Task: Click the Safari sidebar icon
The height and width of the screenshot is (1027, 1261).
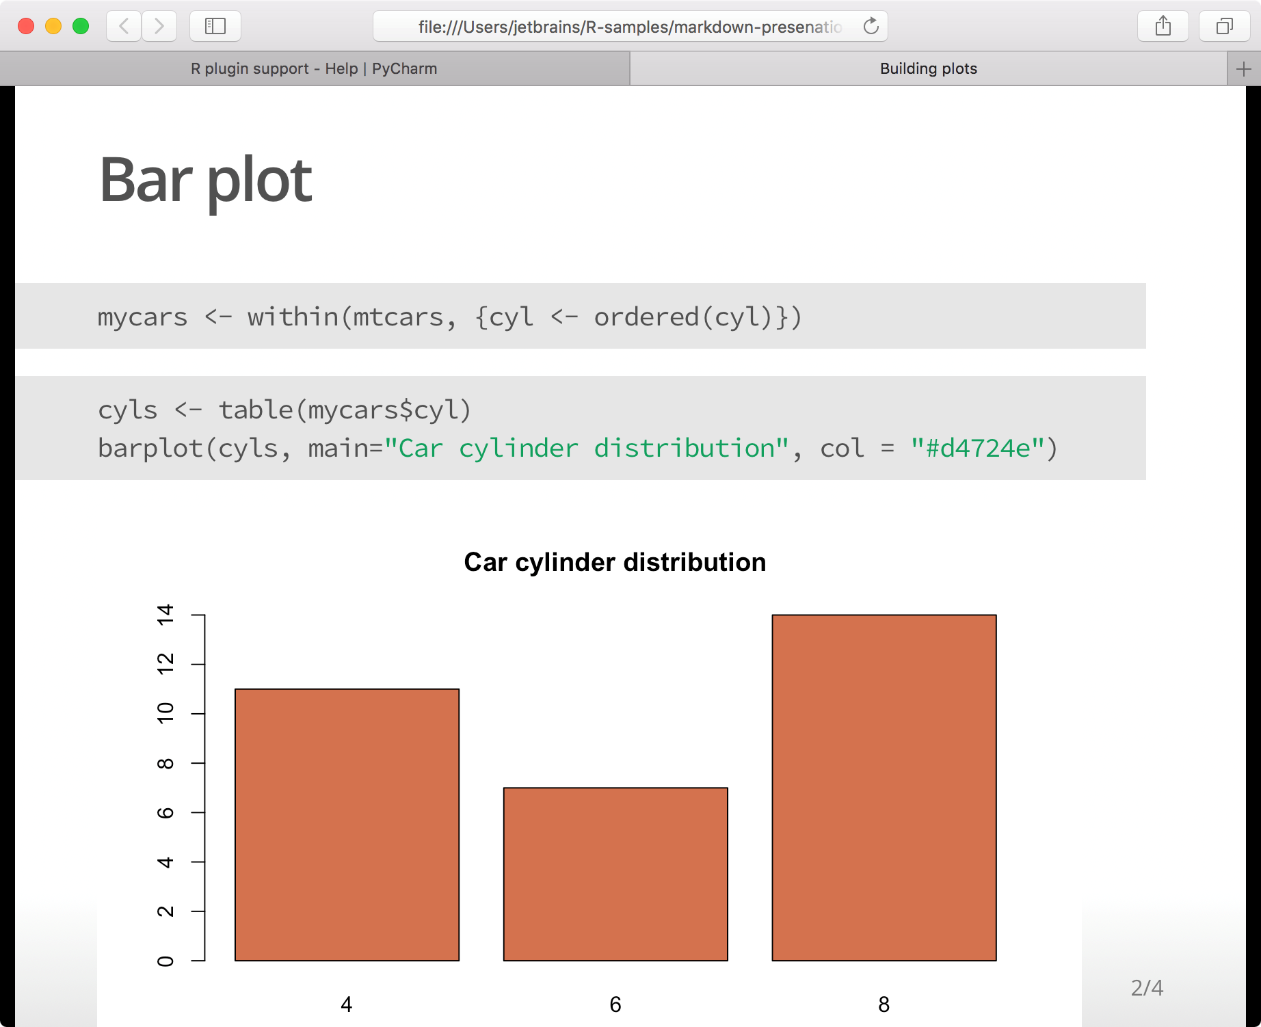Action: coord(215,26)
